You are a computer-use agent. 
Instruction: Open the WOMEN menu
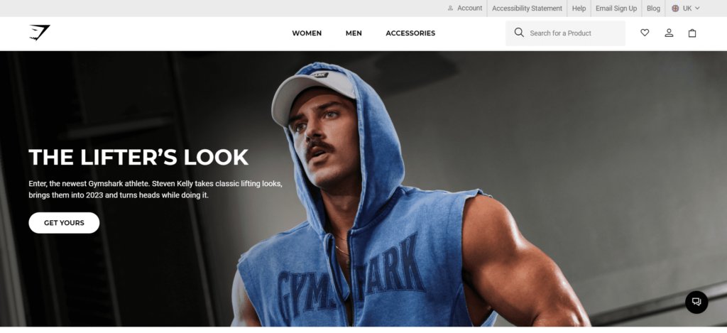(307, 33)
